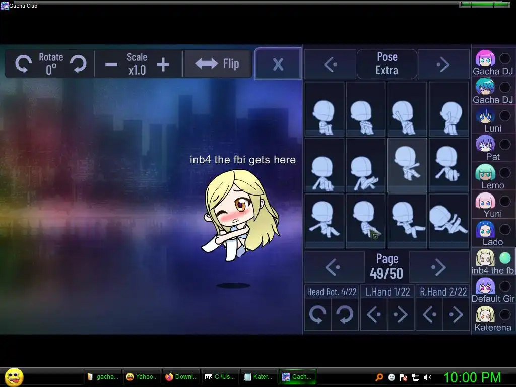Toggle the selection circle next to Lemo
The height and width of the screenshot is (387, 516).
(505, 172)
